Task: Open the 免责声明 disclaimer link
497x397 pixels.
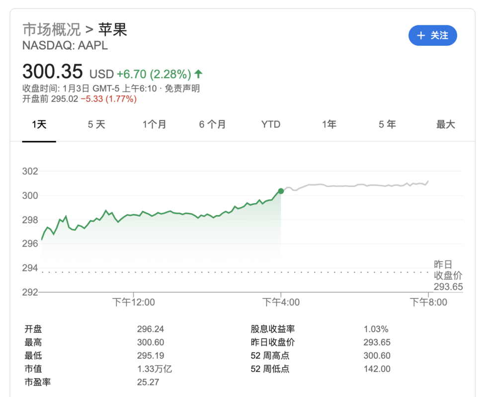Action: point(182,89)
